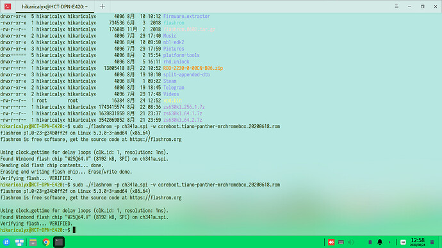Viewport: 442px width, 248px height.
Task: Click the last prompt's cursor block
Action: pyautogui.click(x=74, y=230)
